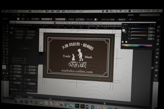Viewport: 164px width, 109px height.
Task: Open Color panel flyout menu icon
Action: click(154, 25)
